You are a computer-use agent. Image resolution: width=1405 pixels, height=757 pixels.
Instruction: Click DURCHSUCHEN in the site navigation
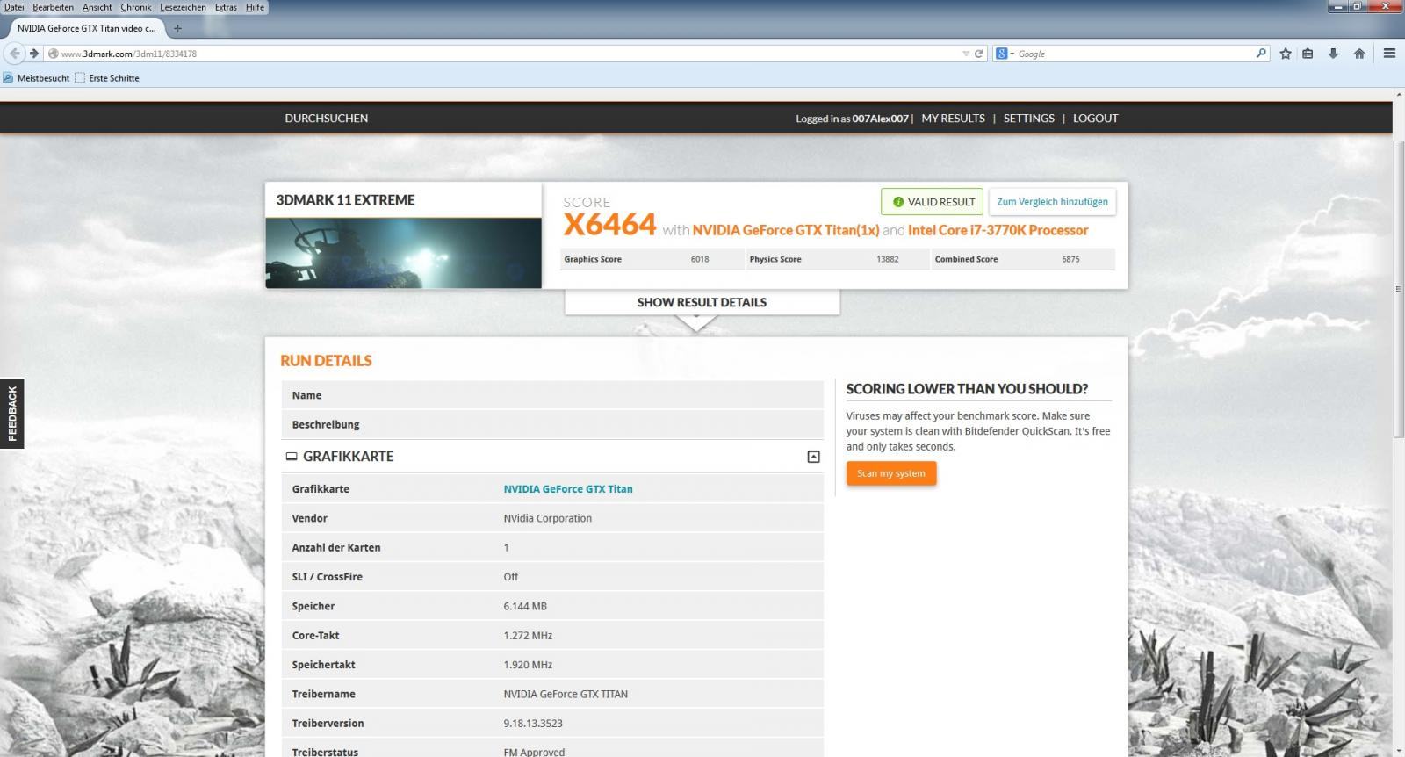tap(327, 118)
